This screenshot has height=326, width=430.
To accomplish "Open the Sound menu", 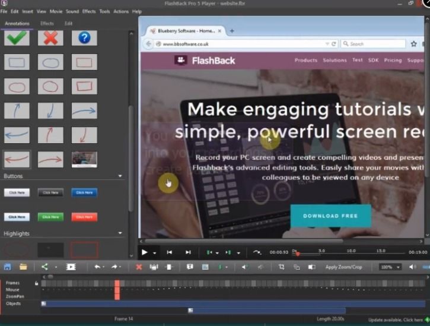I will 72,11.
